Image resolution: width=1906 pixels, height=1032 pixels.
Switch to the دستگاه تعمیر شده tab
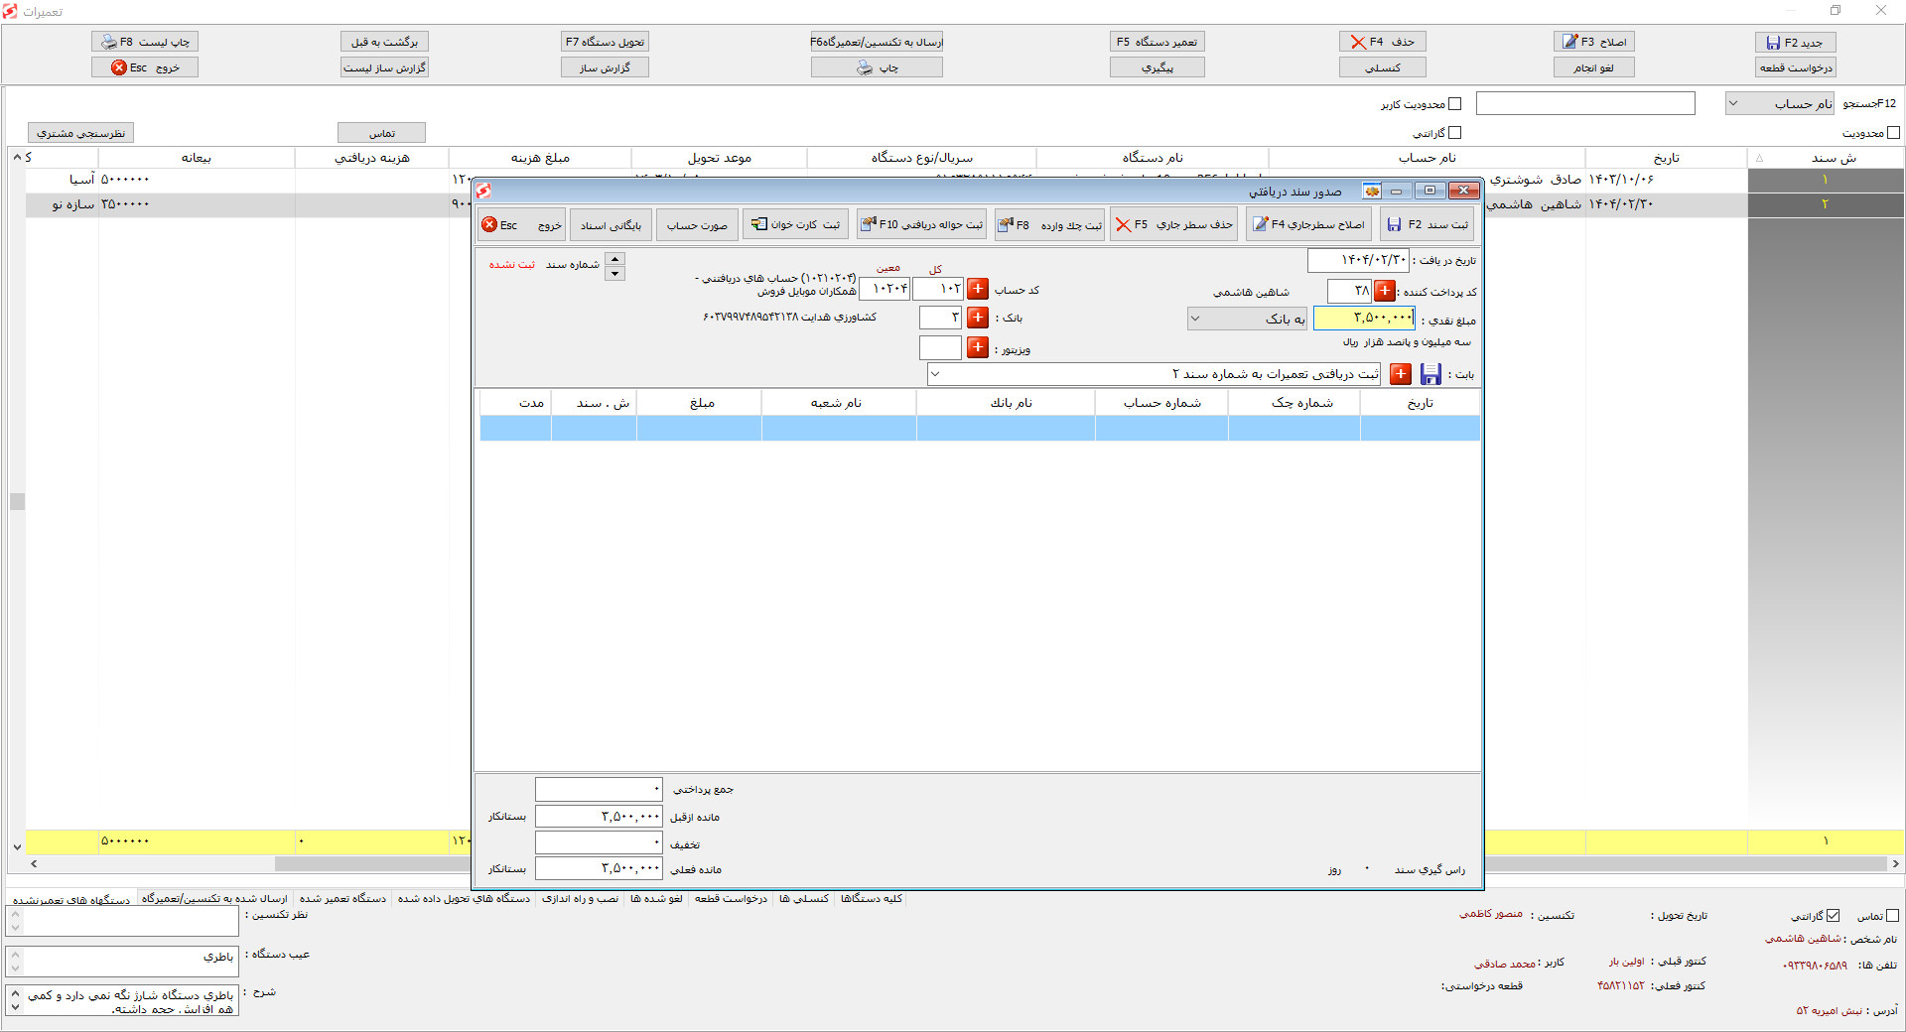342,899
